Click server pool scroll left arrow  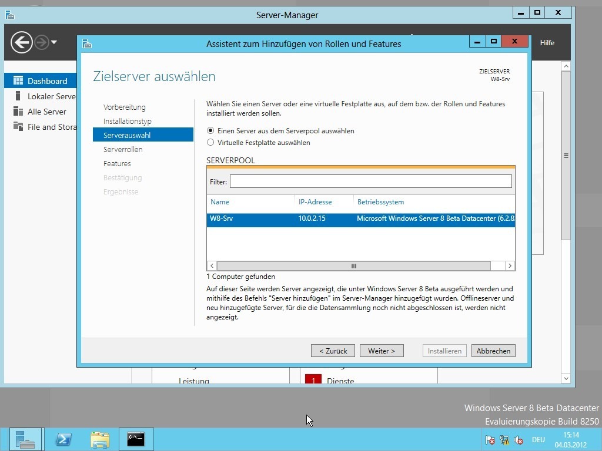coord(212,266)
